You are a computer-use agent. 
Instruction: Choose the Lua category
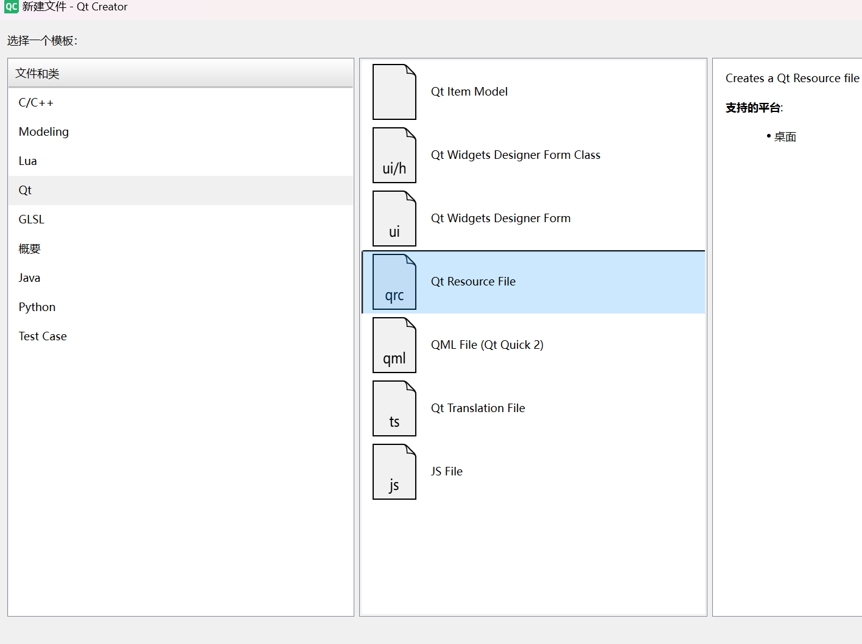[x=181, y=161]
